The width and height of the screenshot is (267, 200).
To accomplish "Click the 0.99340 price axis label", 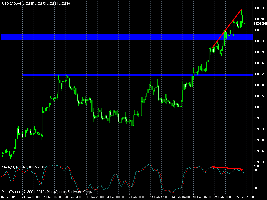I will 260,129.
